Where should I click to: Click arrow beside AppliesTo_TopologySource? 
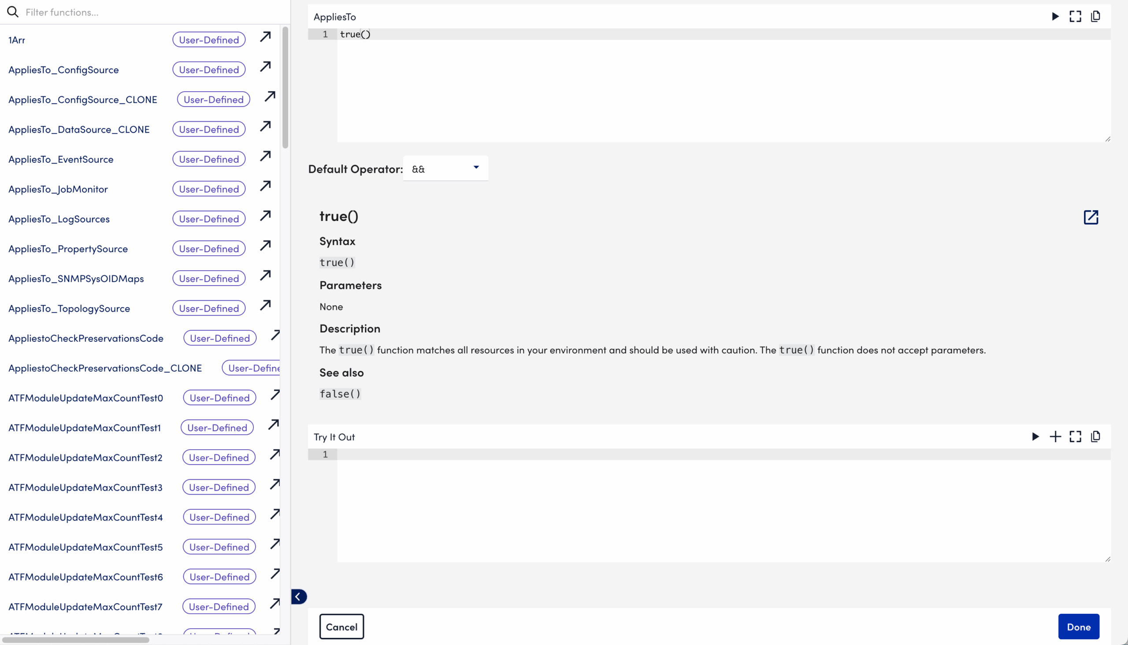click(266, 305)
